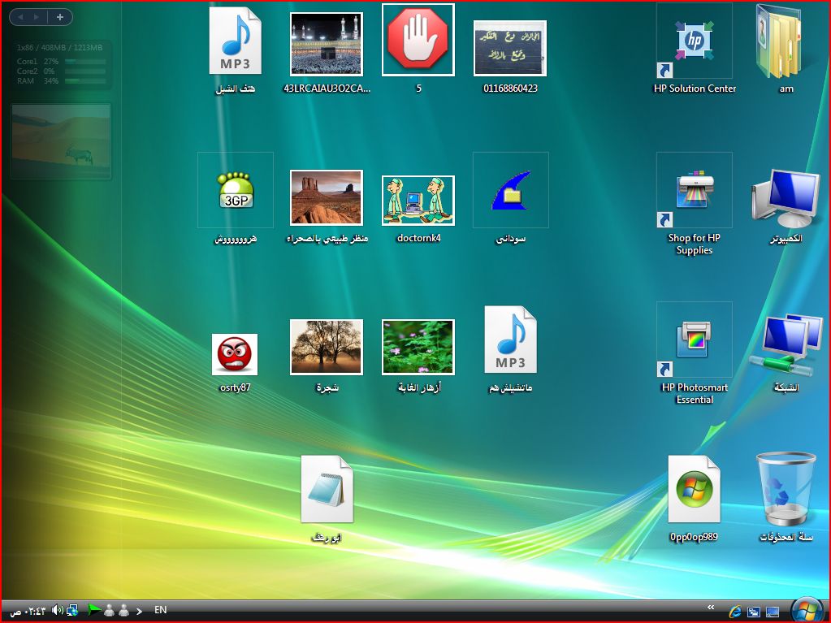Go to the next sidebar gadget page
831x623 pixels.
pos(36,17)
